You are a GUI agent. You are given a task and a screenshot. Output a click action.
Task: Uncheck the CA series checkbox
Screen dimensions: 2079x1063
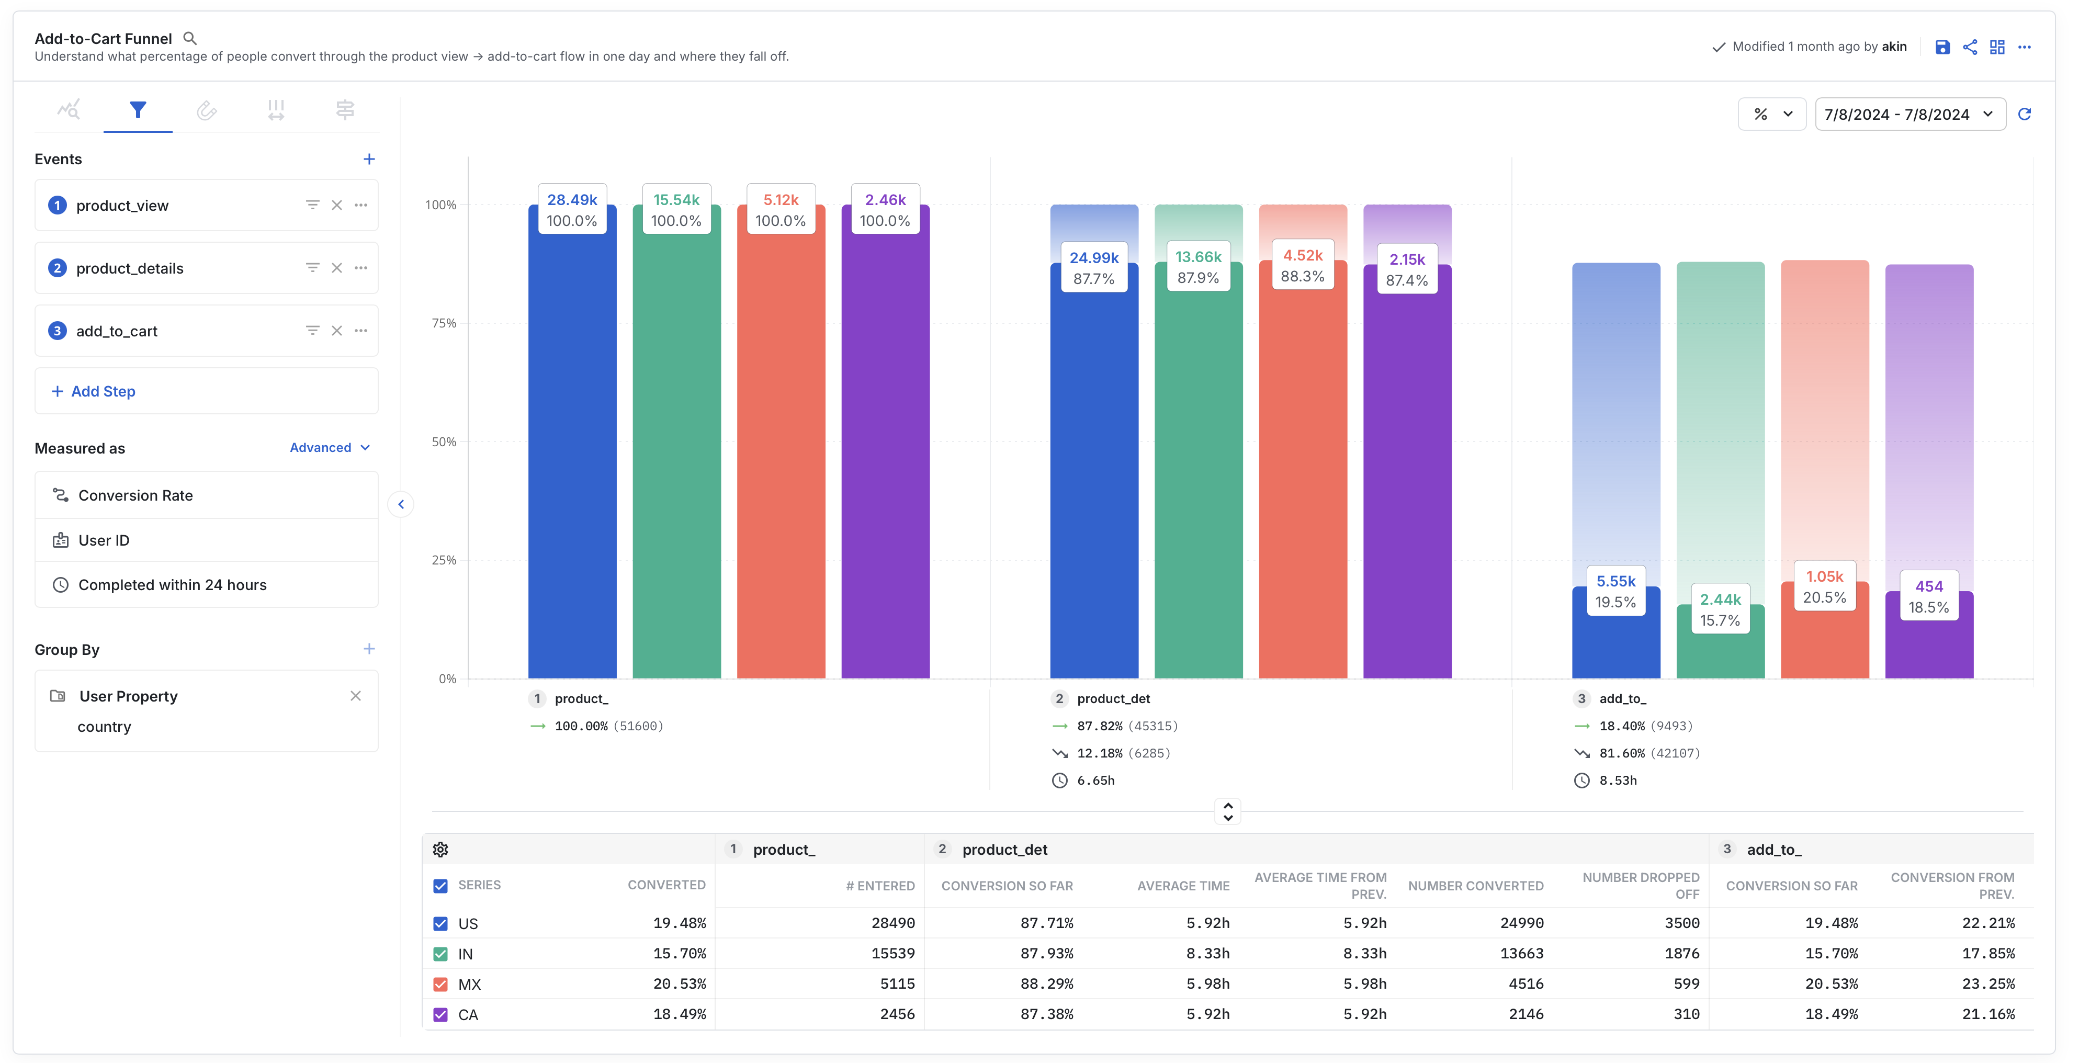440,1014
